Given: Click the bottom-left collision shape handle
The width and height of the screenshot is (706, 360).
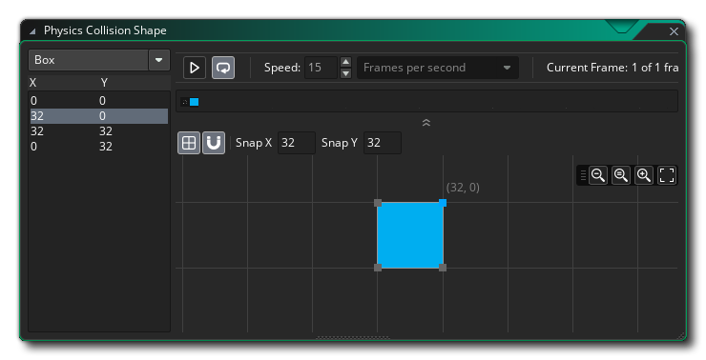Looking at the screenshot, I should point(378,268).
